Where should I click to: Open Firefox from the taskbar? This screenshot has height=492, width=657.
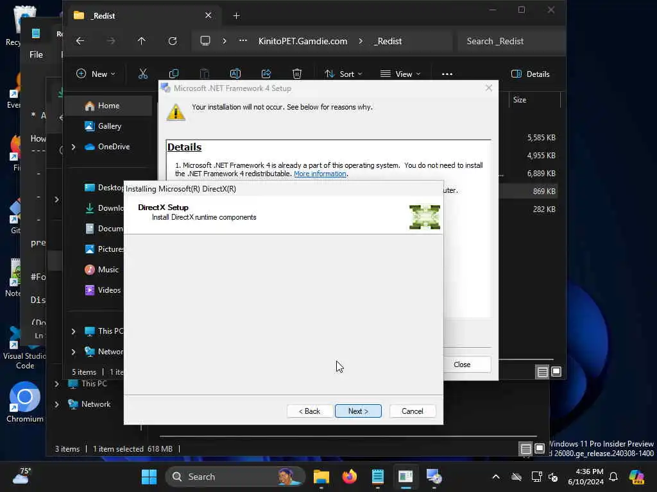click(350, 477)
